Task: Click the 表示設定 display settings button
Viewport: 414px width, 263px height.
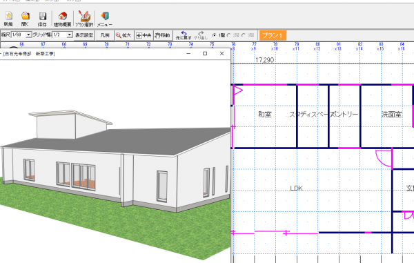Action: [84, 35]
